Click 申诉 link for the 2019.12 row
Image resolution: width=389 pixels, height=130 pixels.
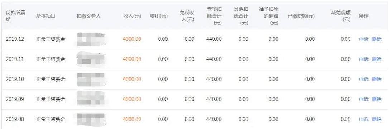(364, 39)
